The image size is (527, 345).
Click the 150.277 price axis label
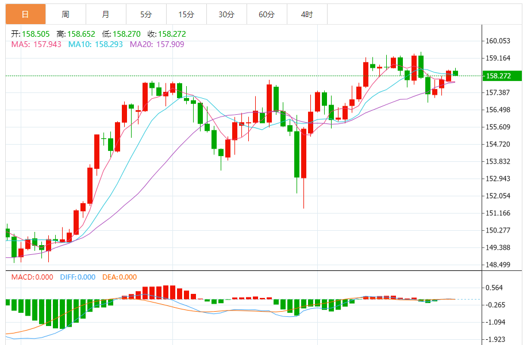coord(498,230)
